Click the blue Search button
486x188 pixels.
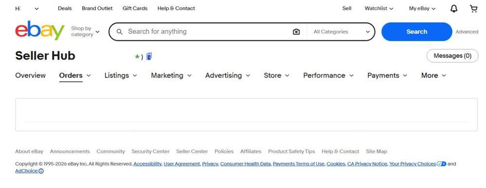tap(416, 32)
